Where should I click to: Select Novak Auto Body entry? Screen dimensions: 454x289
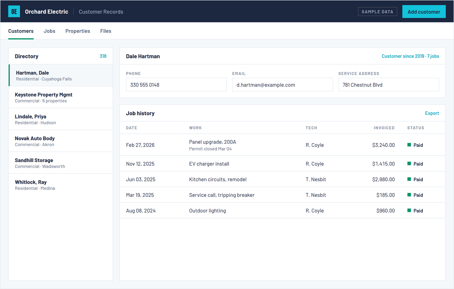point(61,141)
